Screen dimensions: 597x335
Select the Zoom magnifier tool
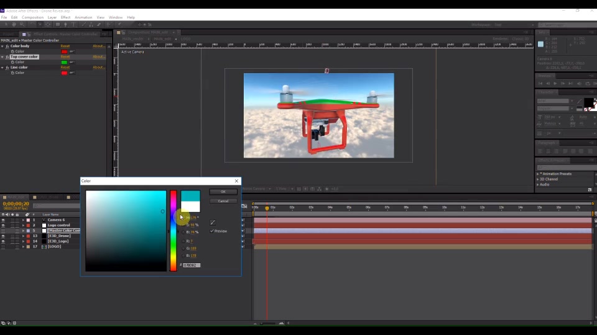pos(22,24)
